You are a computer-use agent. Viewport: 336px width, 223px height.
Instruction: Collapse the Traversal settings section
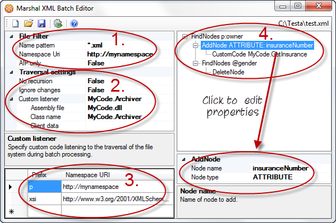click(x=11, y=72)
